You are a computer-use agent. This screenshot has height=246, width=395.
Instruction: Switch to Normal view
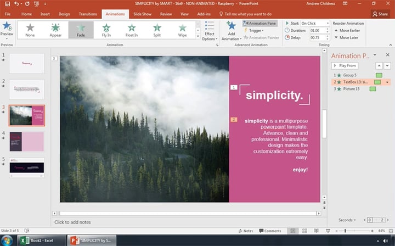pyautogui.click(x=293, y=231)
